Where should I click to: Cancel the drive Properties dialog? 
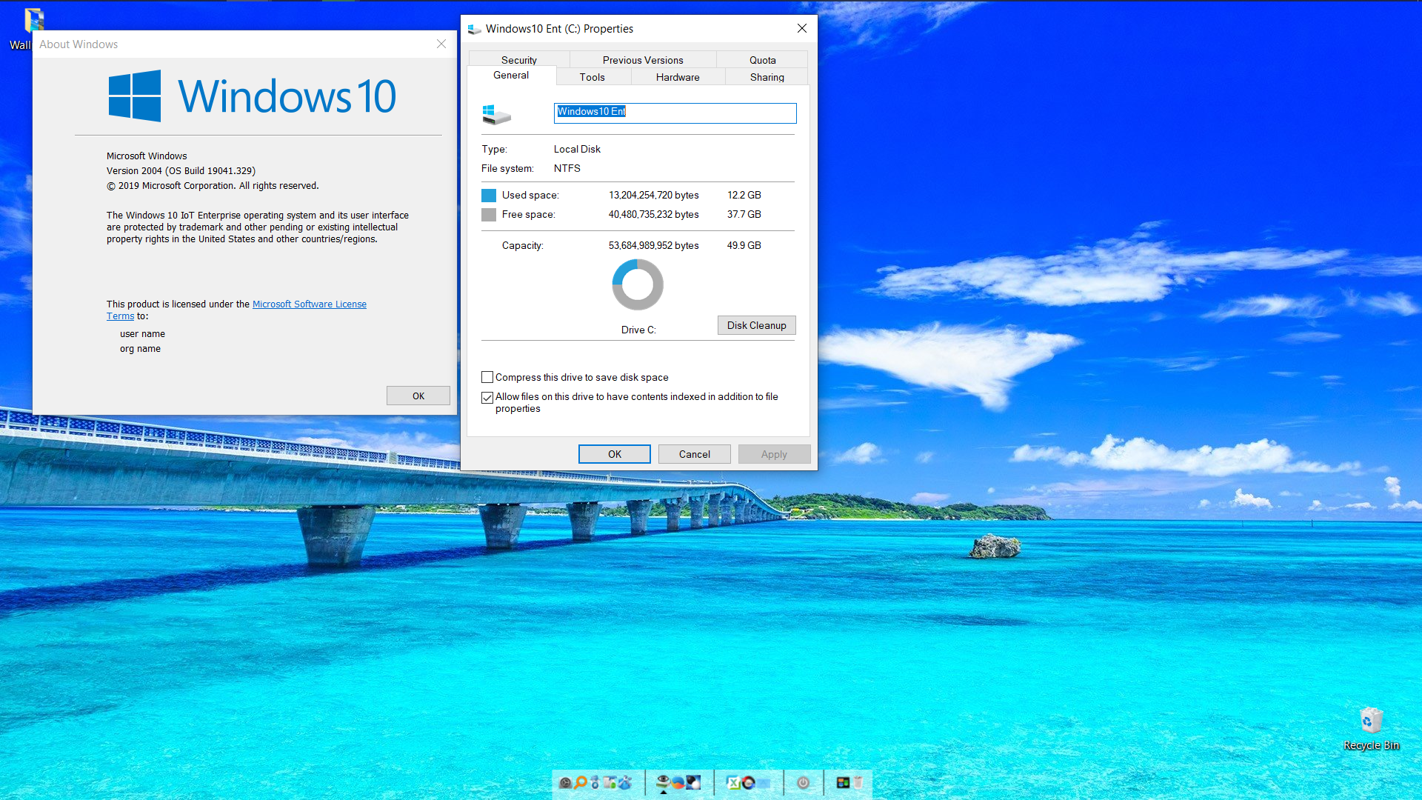coord(694,454)
